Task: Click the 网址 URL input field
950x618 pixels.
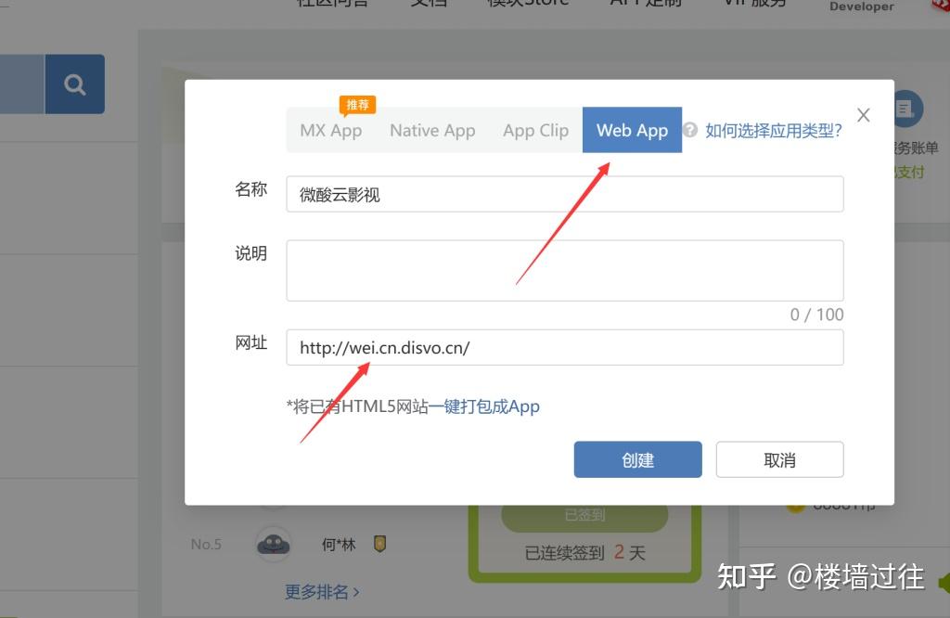Action: click(564, 347)
